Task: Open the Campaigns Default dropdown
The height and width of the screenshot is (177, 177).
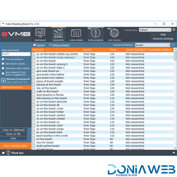Action: pos(155,30)
